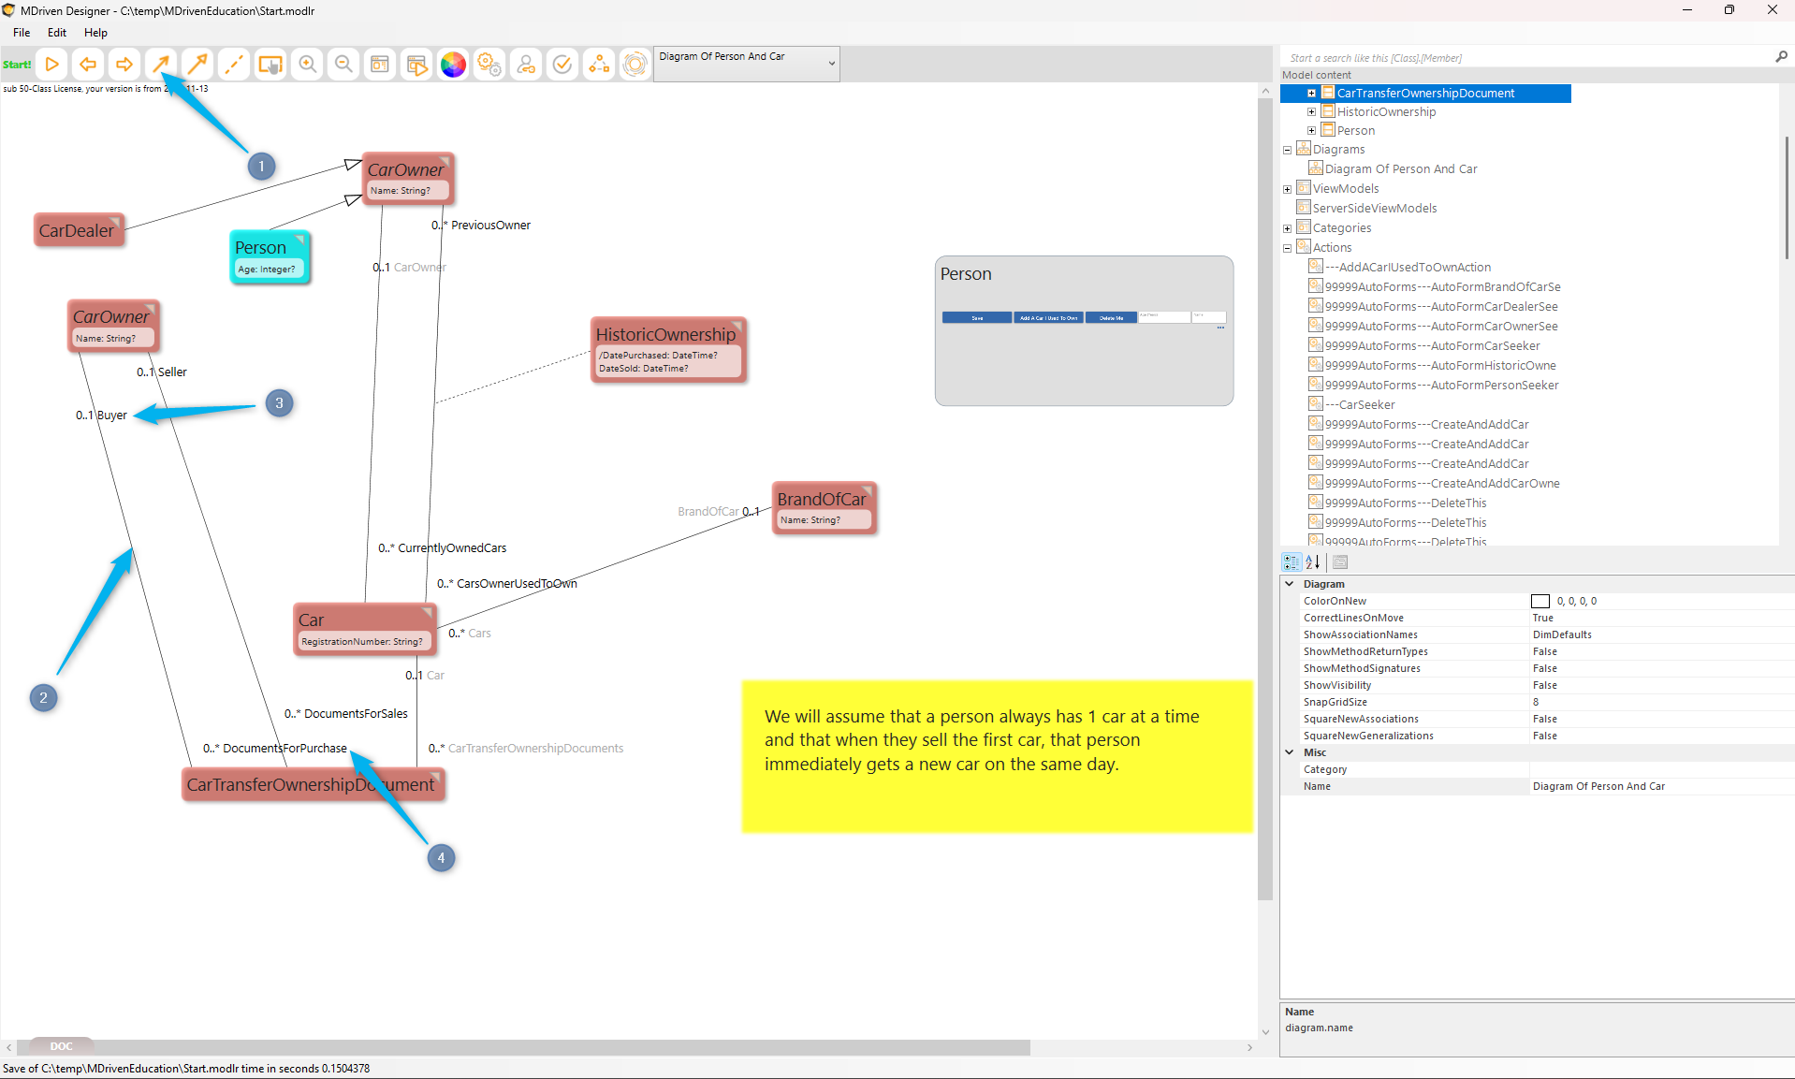Click the ShowVisibility False value
The image size is (1795, 1079).
(1545, 685)
